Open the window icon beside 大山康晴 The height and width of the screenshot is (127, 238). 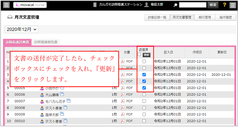point(62,94)
